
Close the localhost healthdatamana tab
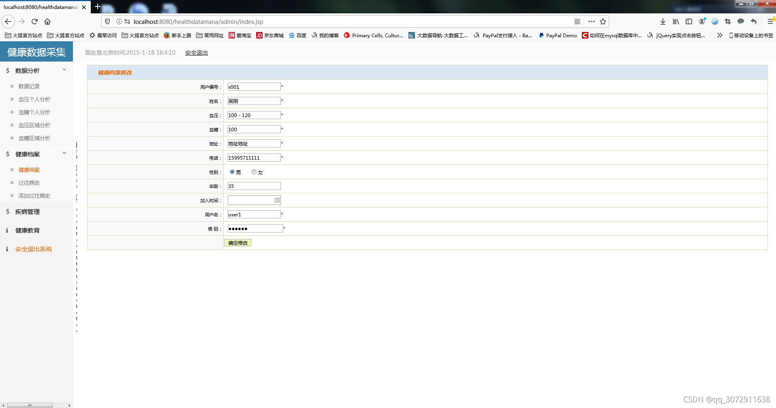84,7
